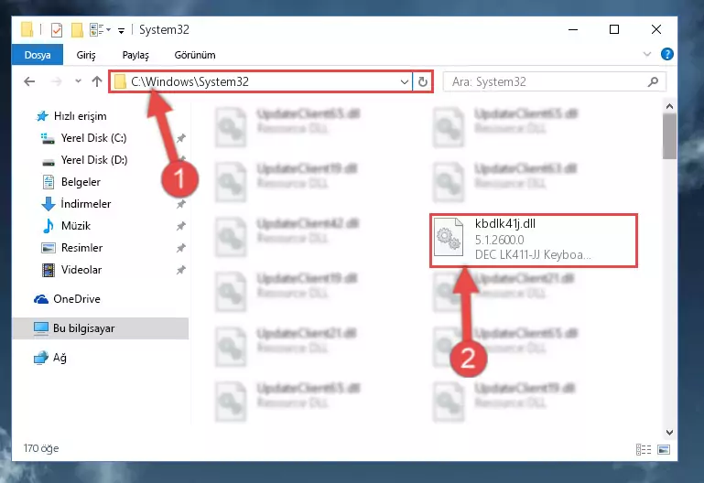The height and width of the screenshot is (483, 704).
Task: Click the New folder icon in title bar
Action: (77, 30)
